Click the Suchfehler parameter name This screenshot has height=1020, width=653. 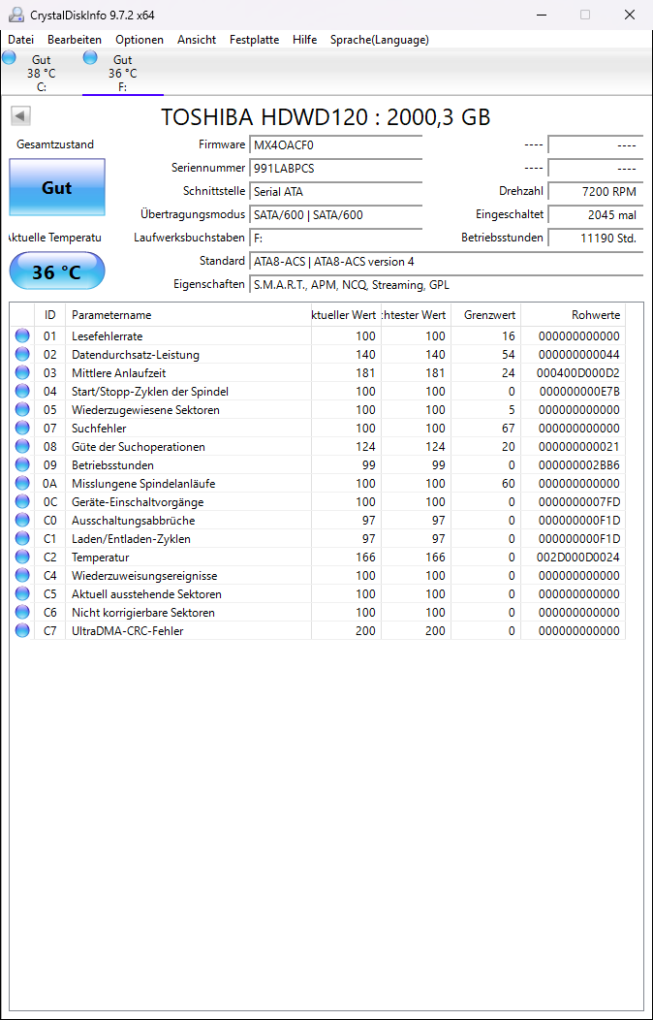click(99, 428)
